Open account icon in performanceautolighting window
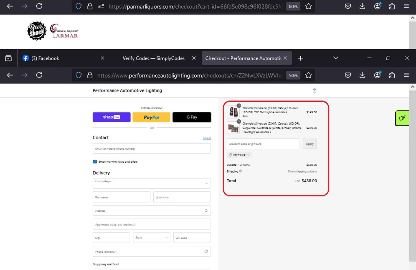Screen dimensions: 416x270 coord(377,75)
